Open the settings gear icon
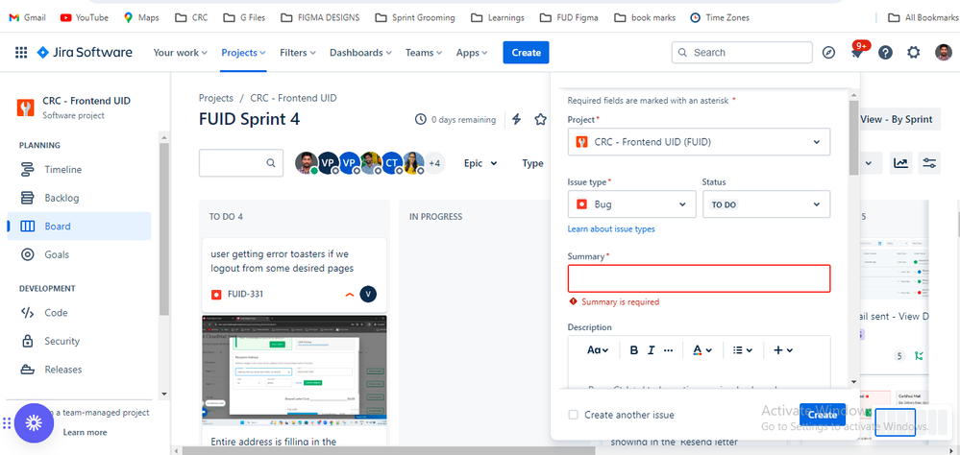The width and height of the screenshot is (960, 455). pyautogui.click(x=914, y=53)
